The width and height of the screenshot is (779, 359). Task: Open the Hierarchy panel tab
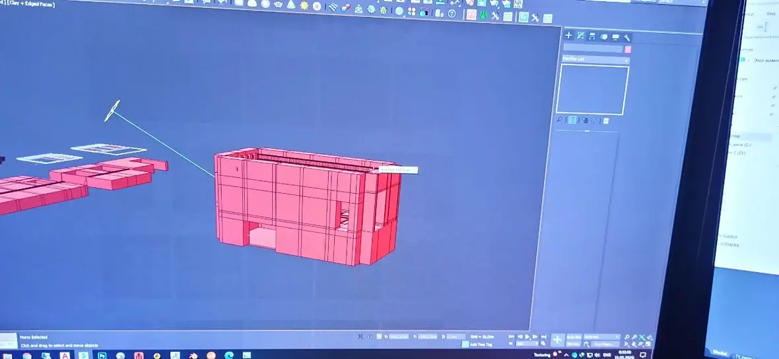(592, 37)
